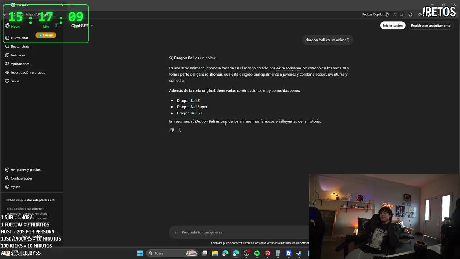Click the Dragon Ball Super list item
The image size is (460, 259).
[x=192, y=107]
